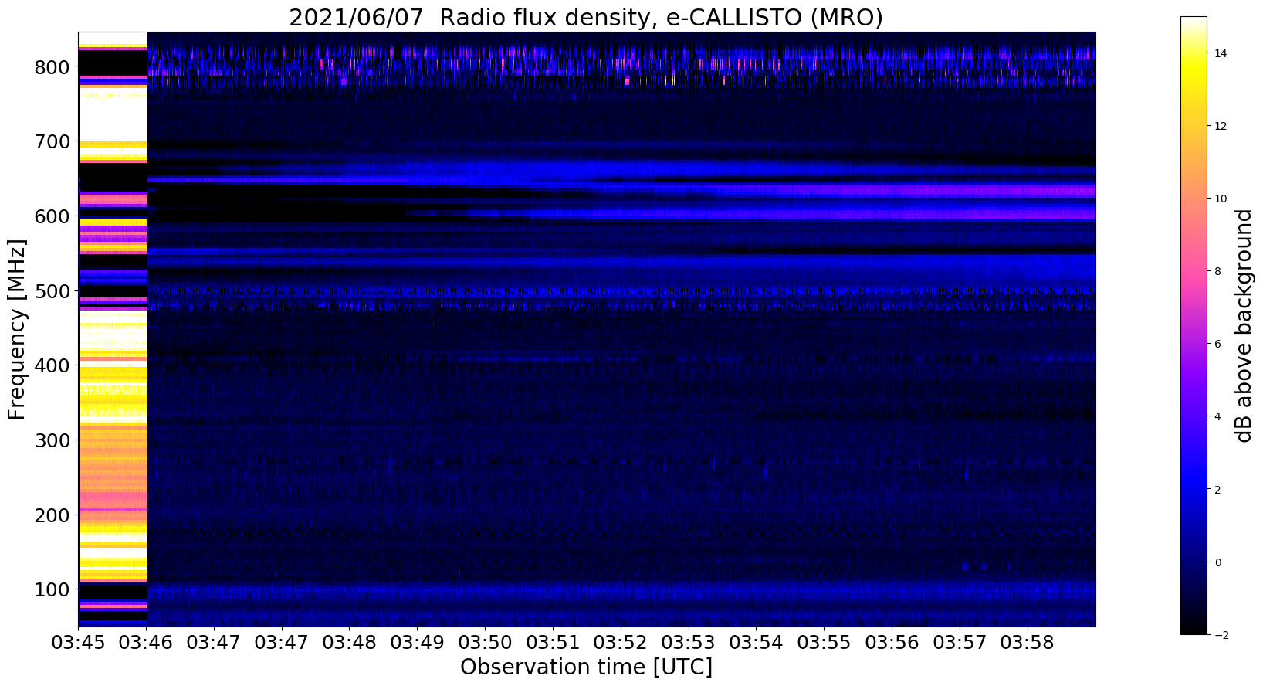Click the 700 MHz frequency tick label

click(52, 141)
